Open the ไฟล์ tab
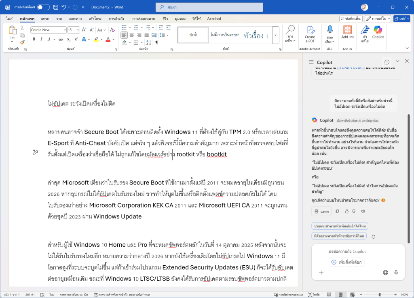Image resolution: width=414 pixels, height=298 pixels. click(x=10, y=19)
